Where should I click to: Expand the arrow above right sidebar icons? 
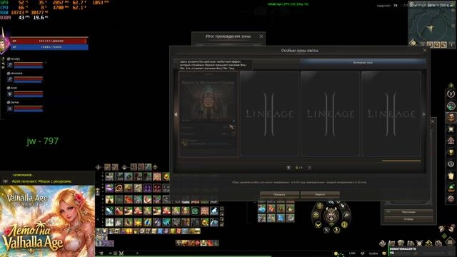pyautogui.click(x=451, y=86)
